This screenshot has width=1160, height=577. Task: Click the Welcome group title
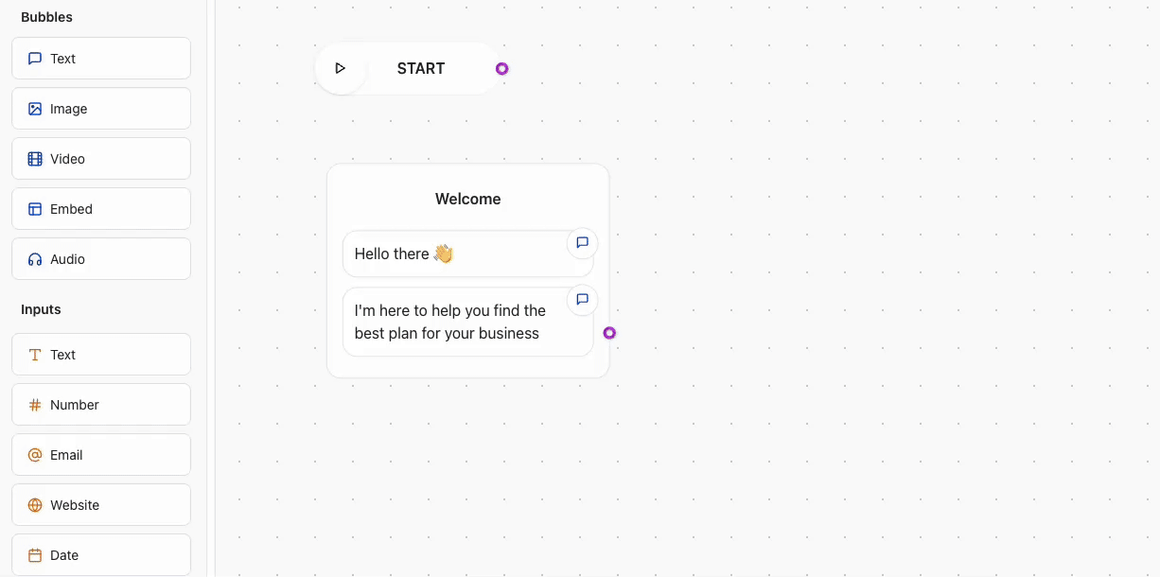(467, 199)
